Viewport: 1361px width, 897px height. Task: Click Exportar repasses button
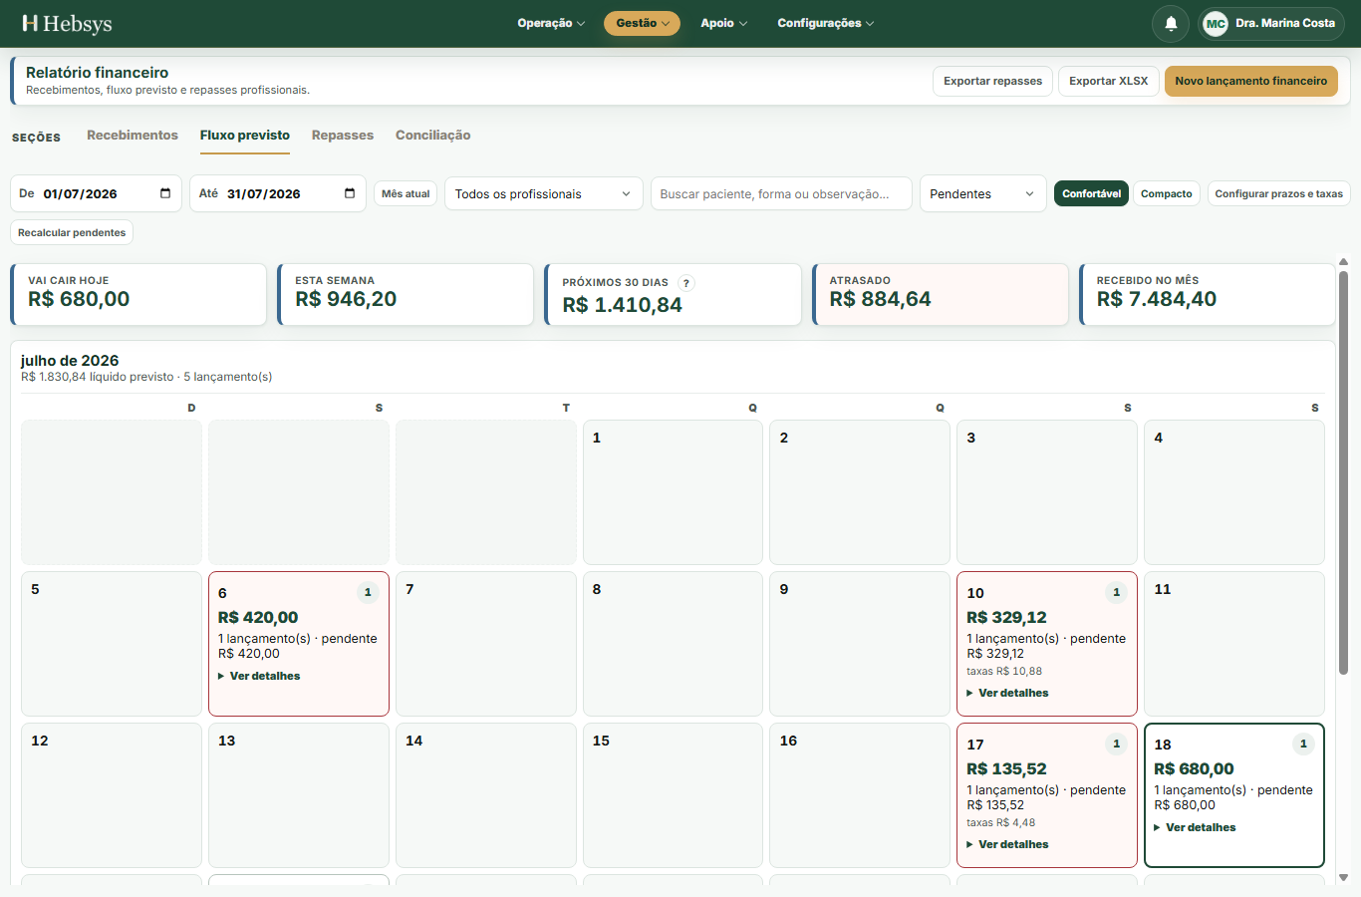pyautogui.click(x=993, y=81)
